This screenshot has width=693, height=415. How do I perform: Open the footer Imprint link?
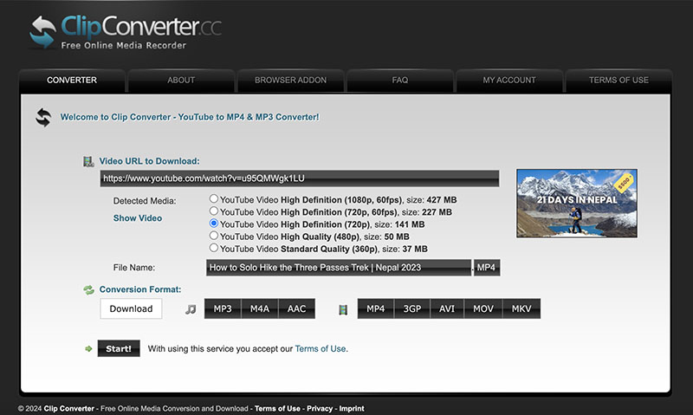click(352, 409)
